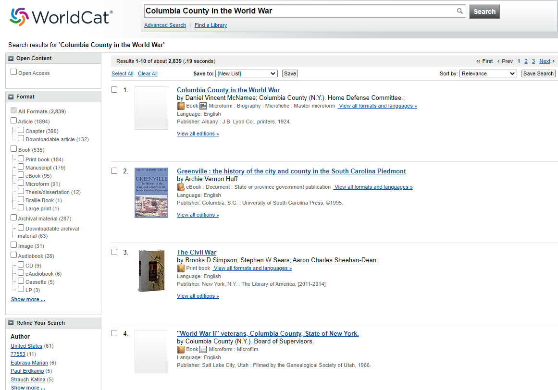Open the Advanced Search link
The width and height of the screenshot is (558, 390).
pyautogui.click(x=165, y=25)
